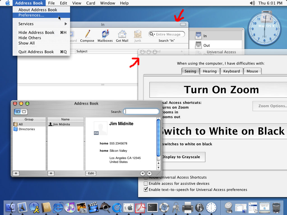Image resolution: width=287 pixels, height=215 pixels.
Task: Open Mailboxes drawer from Mail toolbar
Action: click(105, 36)
